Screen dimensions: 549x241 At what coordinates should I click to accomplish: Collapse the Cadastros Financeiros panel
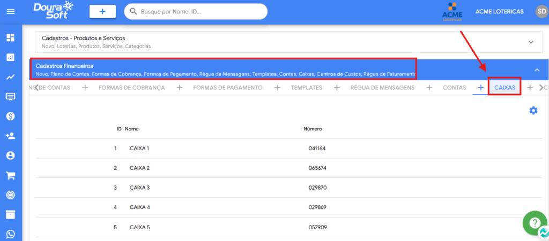(x=536, y=69)
